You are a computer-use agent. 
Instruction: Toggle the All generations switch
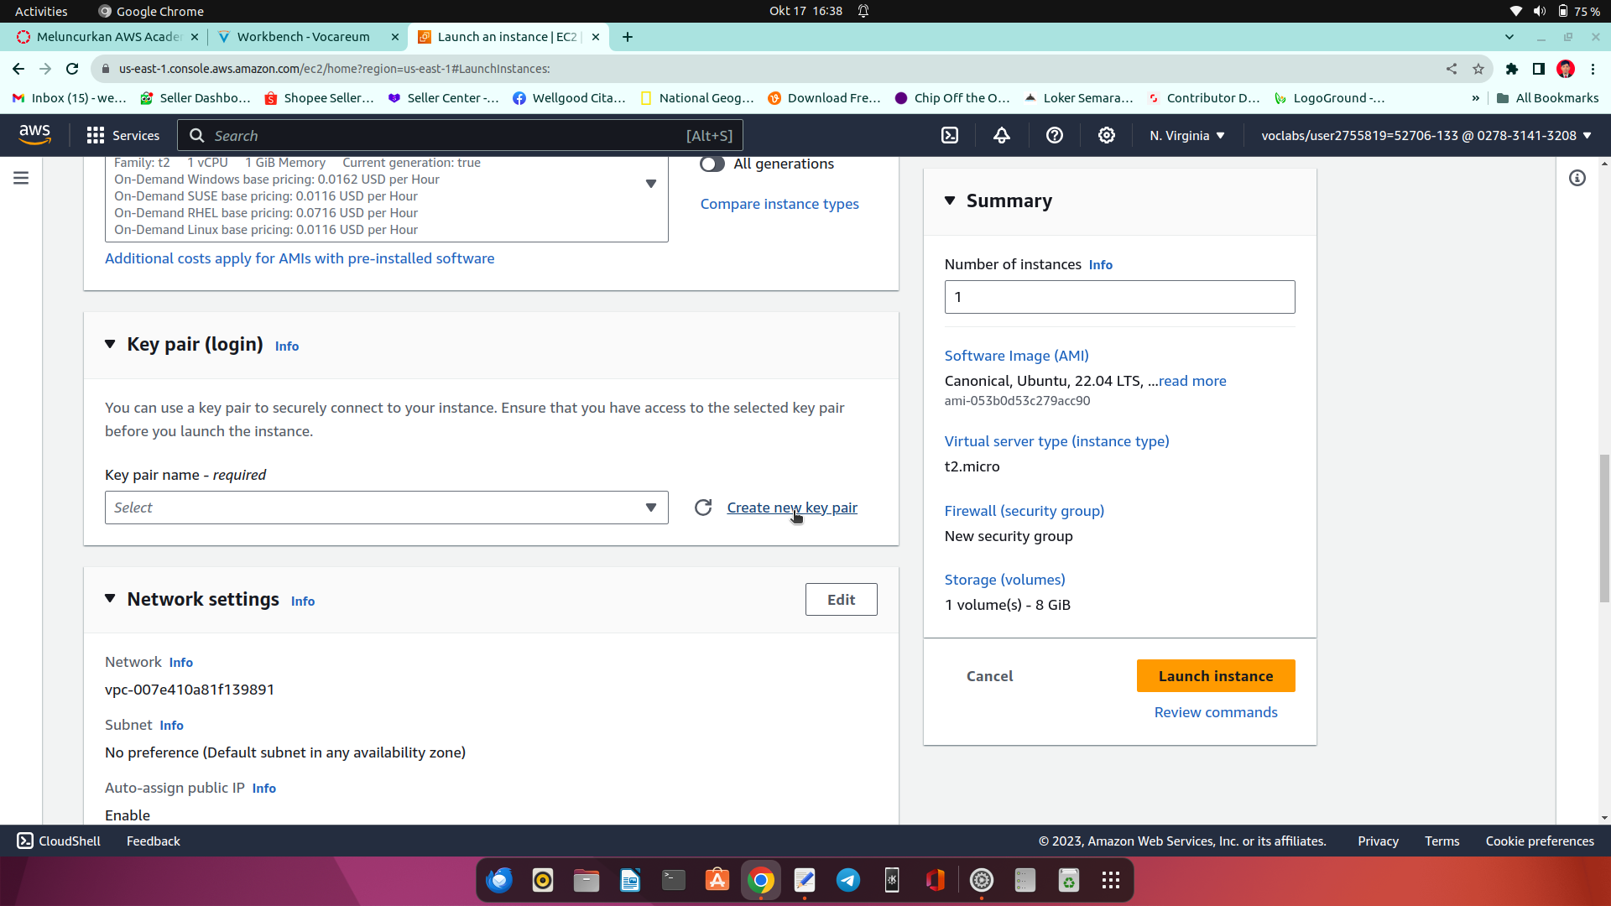(712, 164)
